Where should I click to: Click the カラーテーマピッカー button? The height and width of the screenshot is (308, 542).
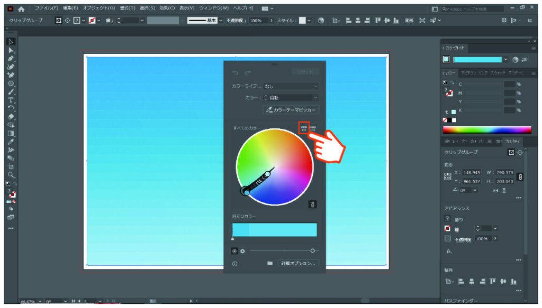tap(291, 110)
